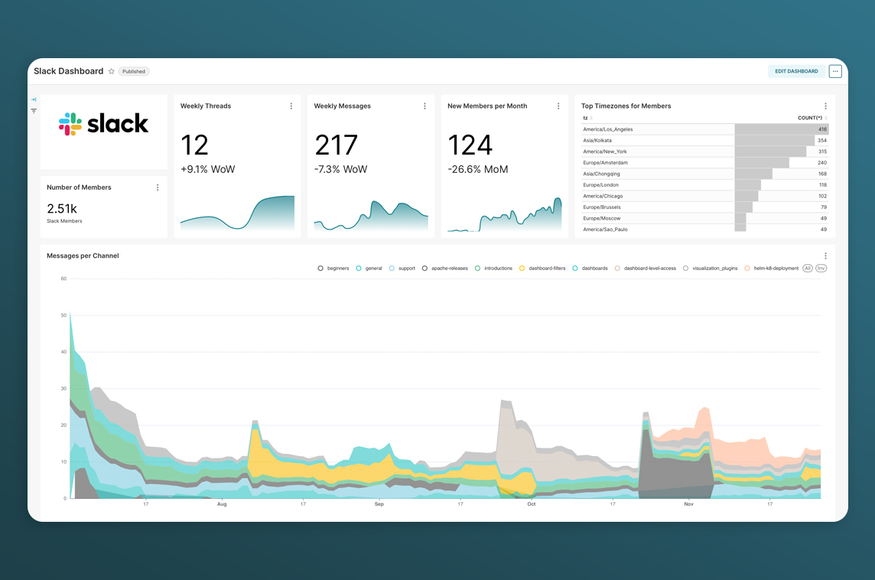The width and height of the screenshot is (875, 580).
Task: Open Weekly Messages chart three-dot menu
Action: pyautogui.click(x=424, y=106)
